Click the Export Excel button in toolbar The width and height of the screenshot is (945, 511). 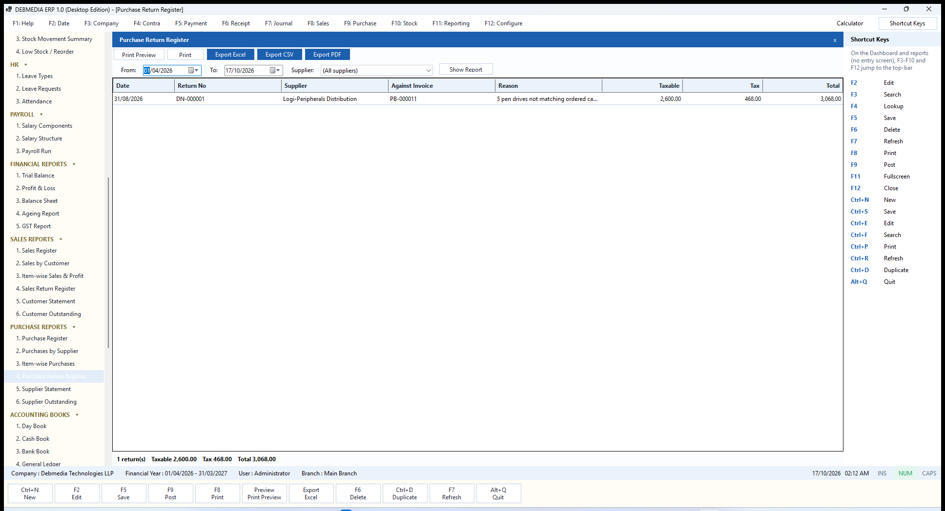pyautogui.click(x=230, y=55)
